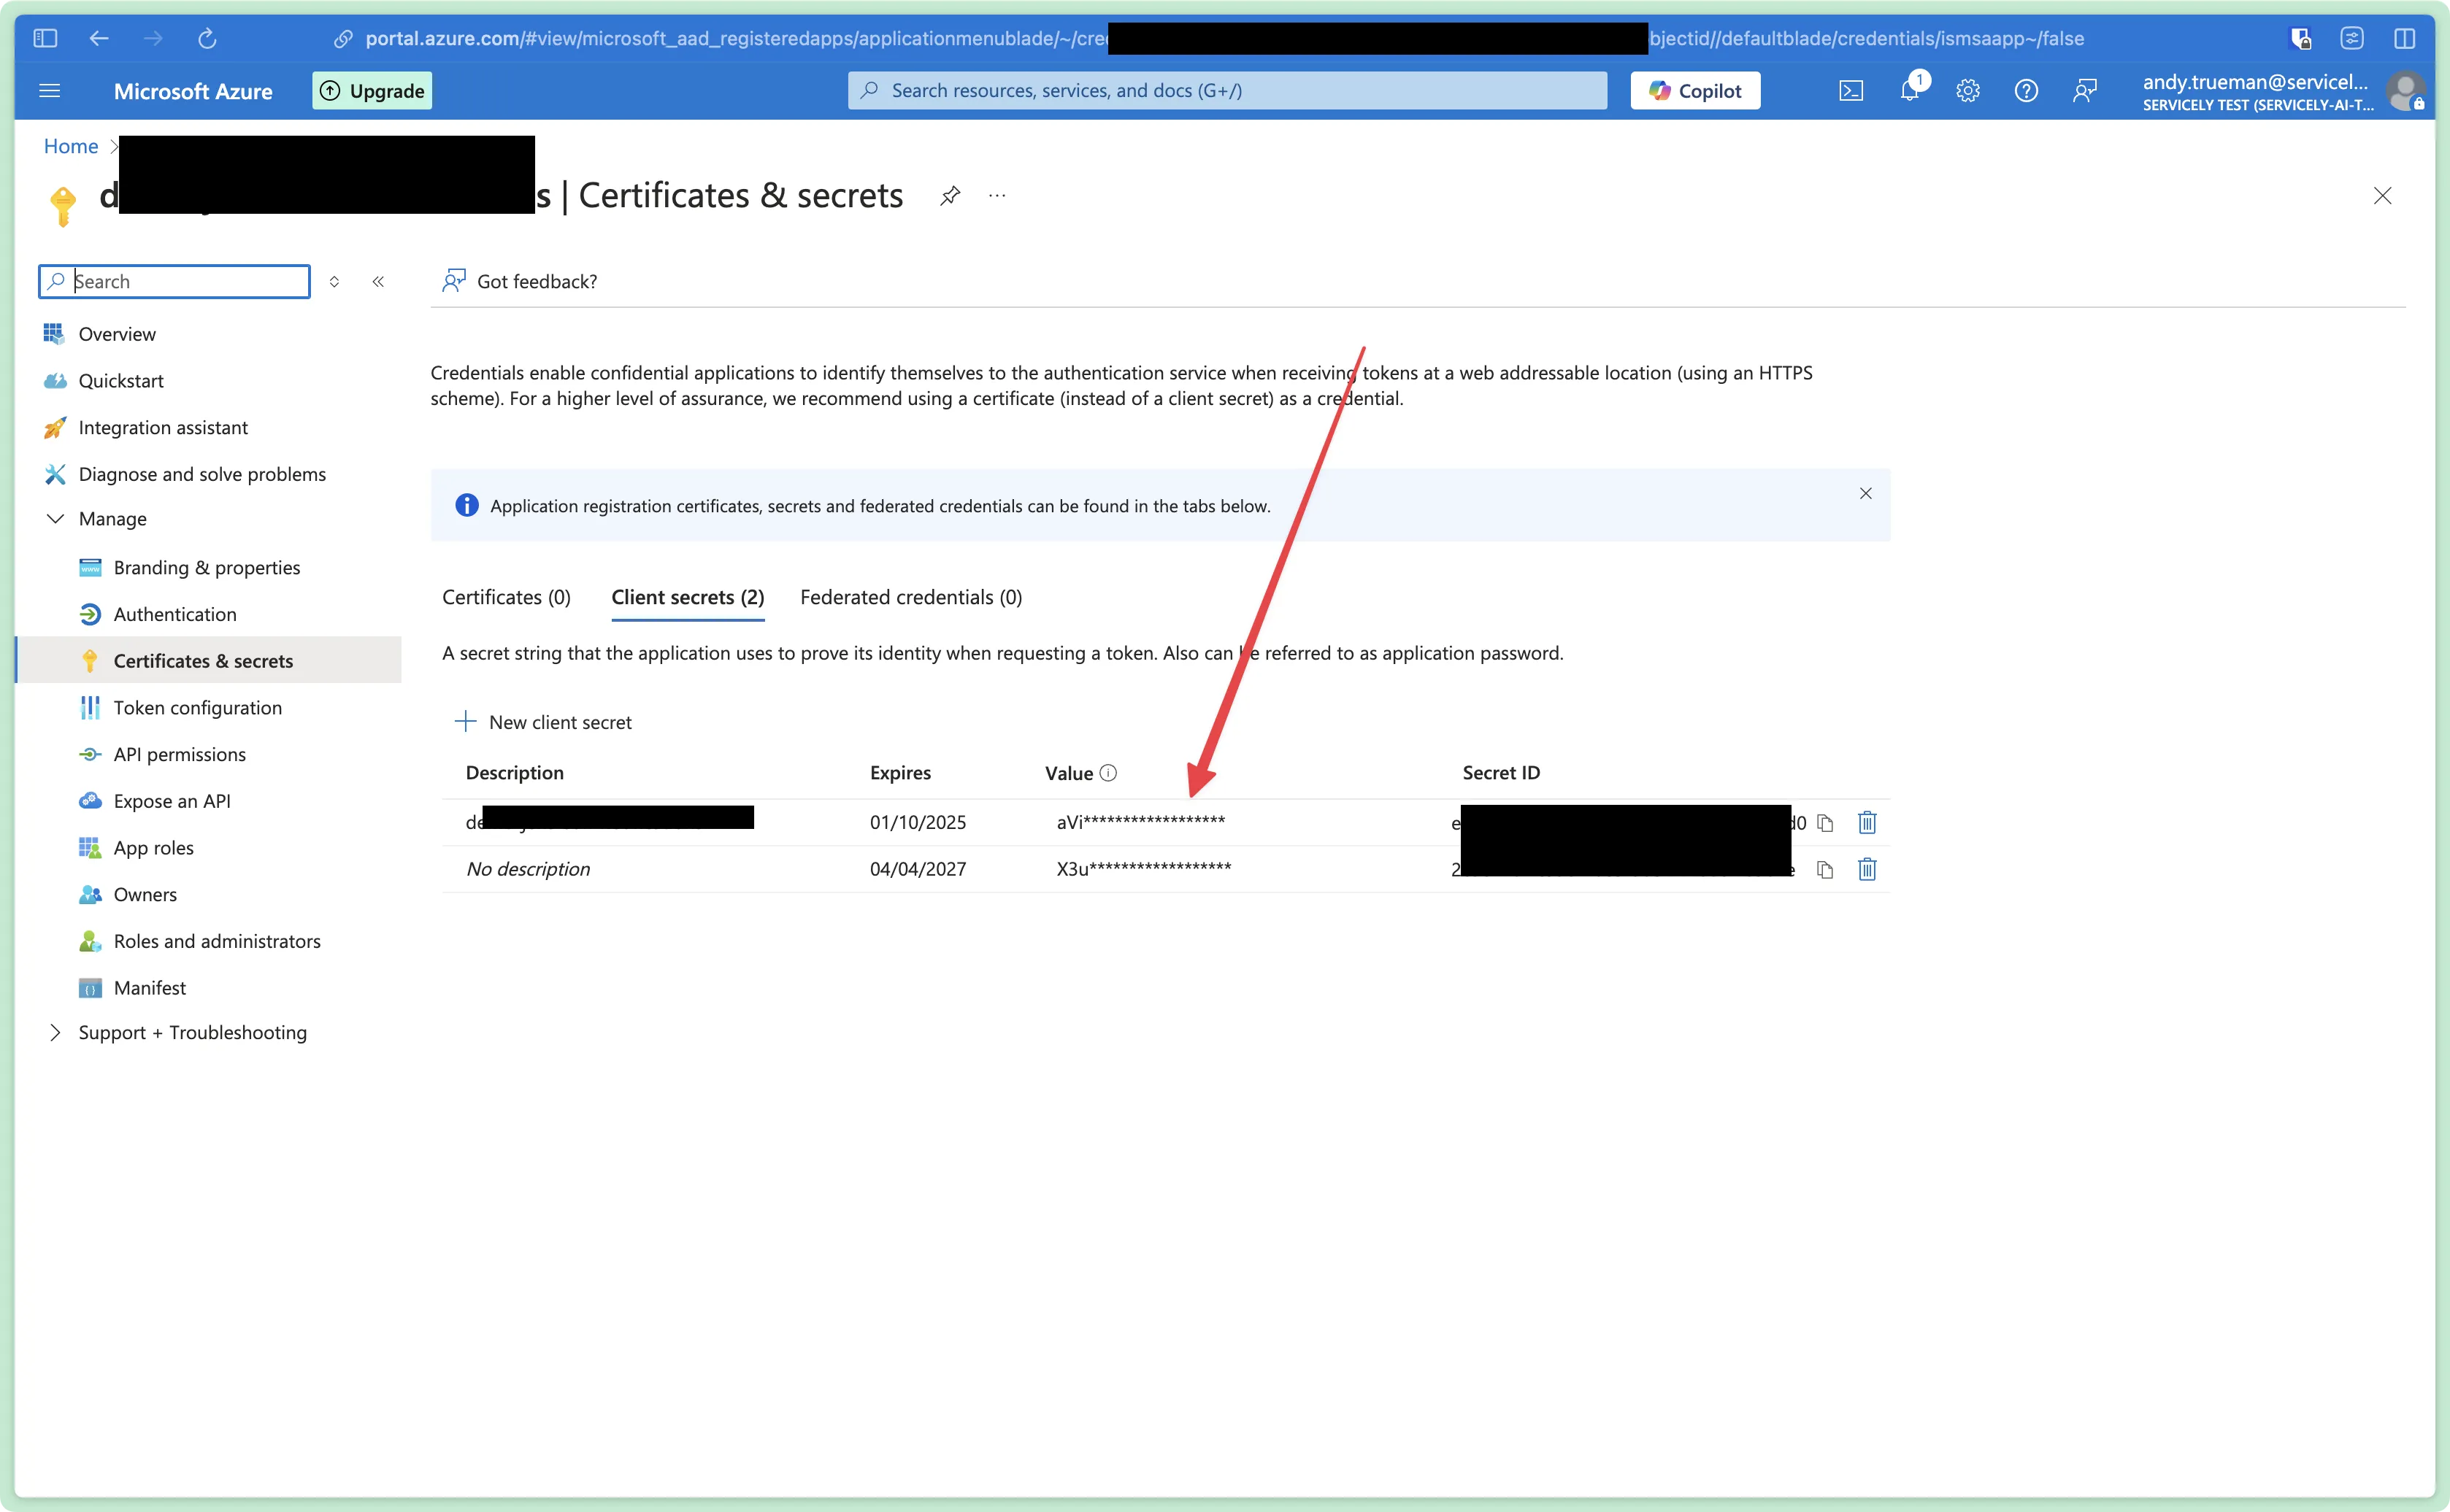
Task: Go back in the browser
Action: [99, 39]
